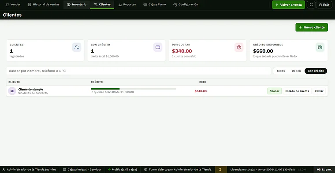The image size is (335, 173).
Task: Open the Vender tab
Action: 13,4
